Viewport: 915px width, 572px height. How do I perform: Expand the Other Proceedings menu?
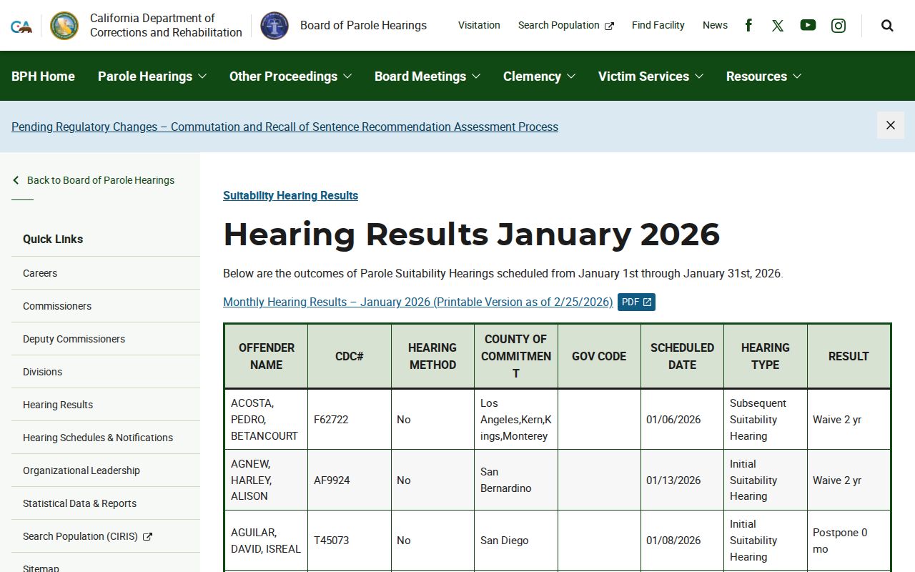pyautogui.click(x=290, y=77)
